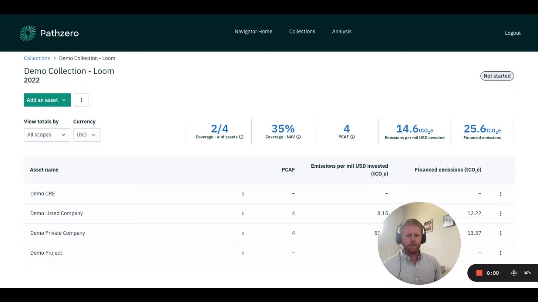Expand the Demo Project row chevron

coord(243,253)
